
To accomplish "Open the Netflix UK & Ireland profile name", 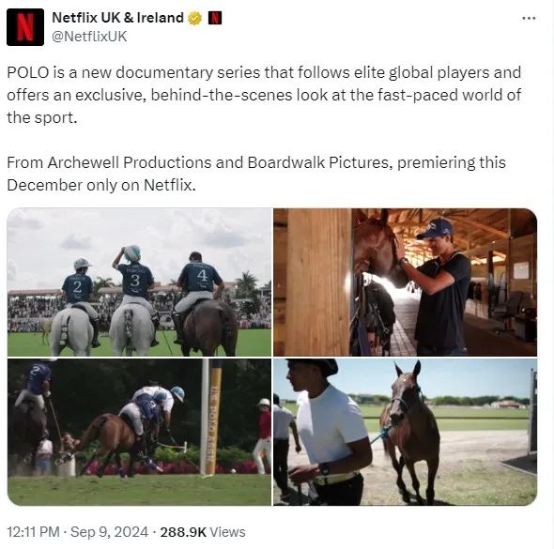I will coord(117,18).
